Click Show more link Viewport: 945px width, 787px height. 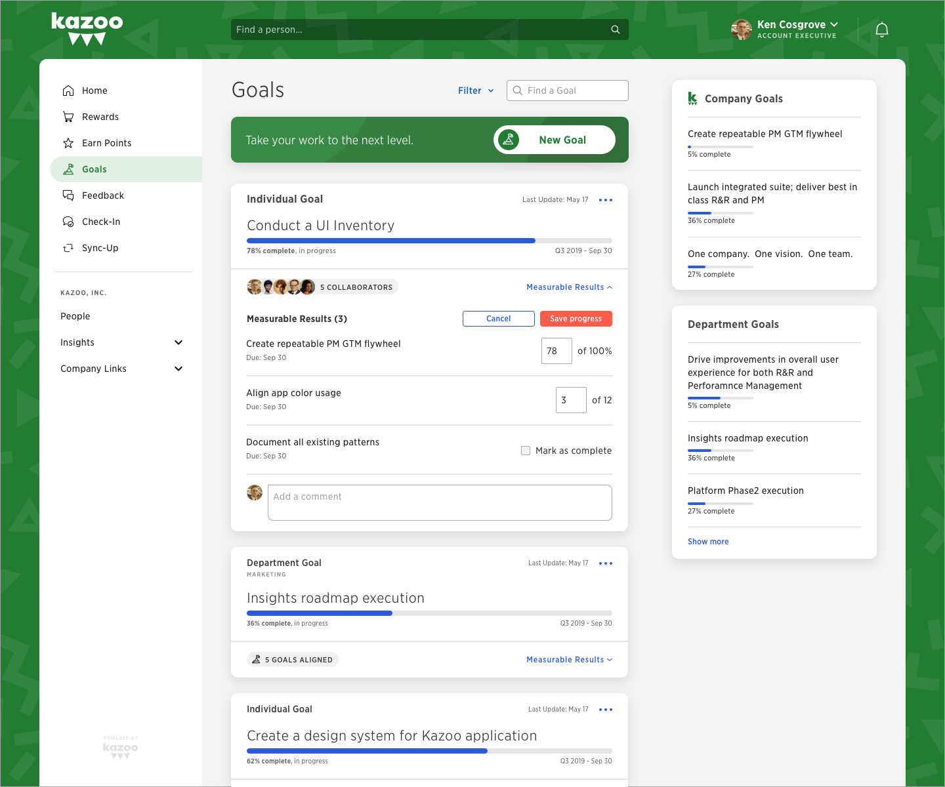pos(708,542)
